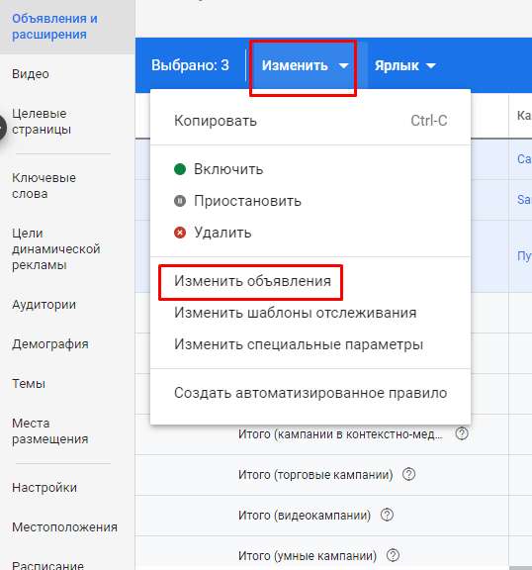
Task: Choose Изменить шаблоны отслеживания option
Action: click(x=296, y=313)
